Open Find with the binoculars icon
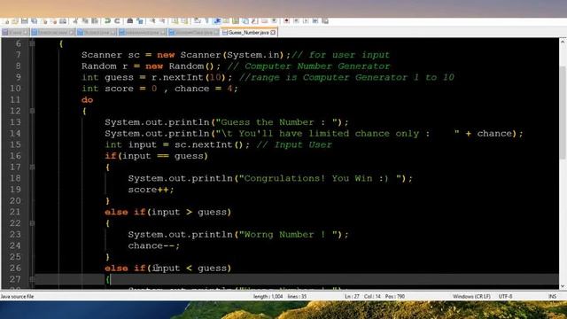Image resolution: width=567 pixels, height=319 pixels. click(130, 21)
